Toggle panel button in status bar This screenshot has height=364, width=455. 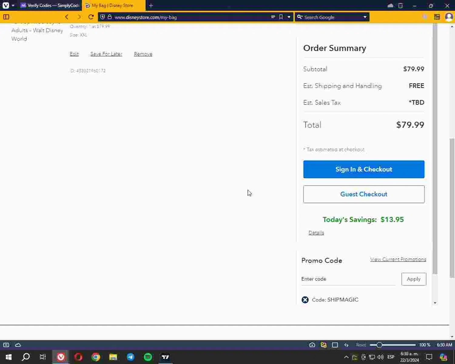click(6, 345)
